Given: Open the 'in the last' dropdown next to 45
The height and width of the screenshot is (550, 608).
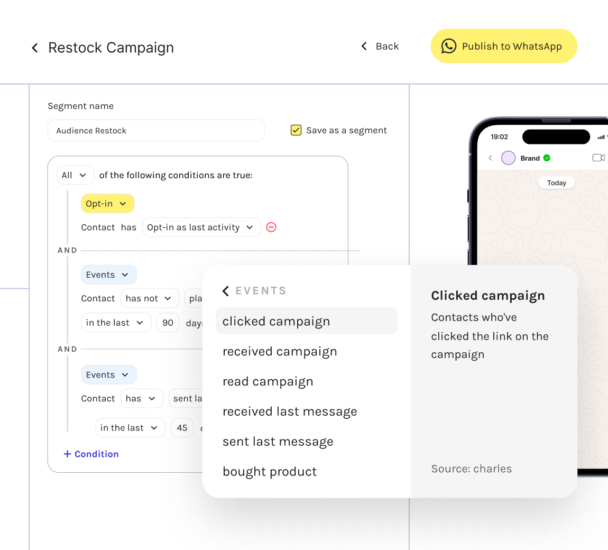Looking at the screenshot, I should [130, 428].
